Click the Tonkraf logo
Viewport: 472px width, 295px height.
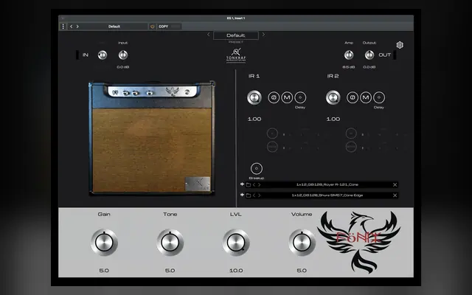pyautogui.click(x=236, y=55)
